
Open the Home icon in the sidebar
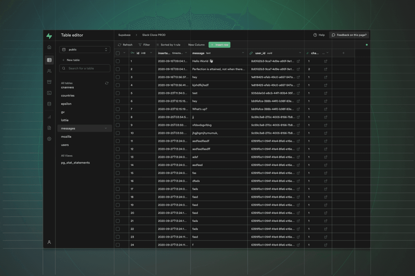click(49, 47)
